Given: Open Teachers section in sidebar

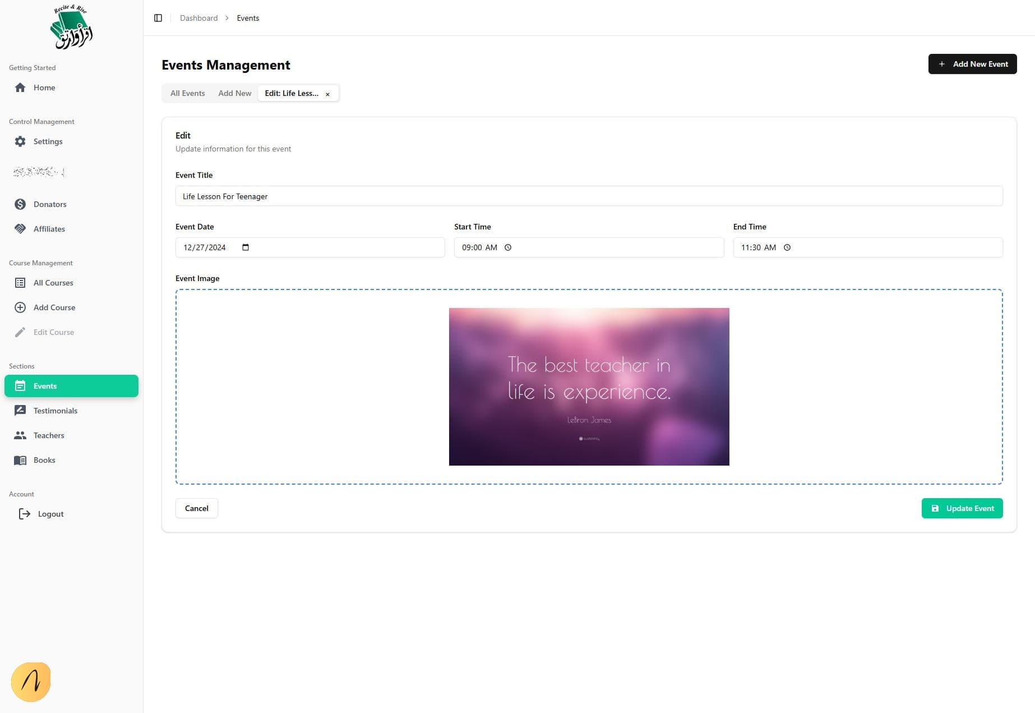Looking at the screenshot, I should (71, 435).
